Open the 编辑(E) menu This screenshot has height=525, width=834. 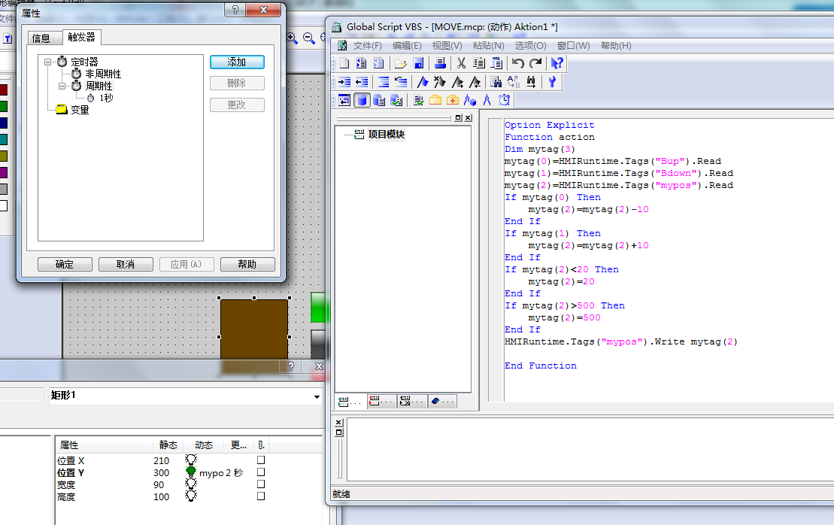point(407,46)
